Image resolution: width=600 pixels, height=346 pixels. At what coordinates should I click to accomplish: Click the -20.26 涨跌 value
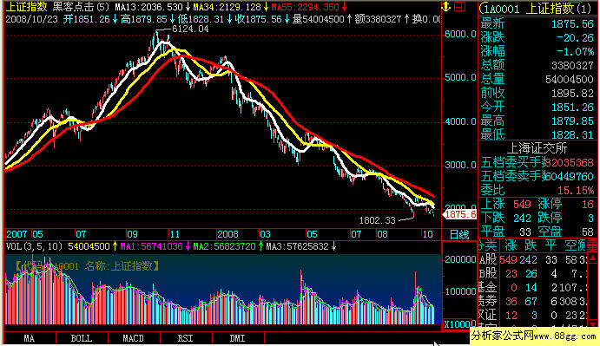tap(575, 38)
